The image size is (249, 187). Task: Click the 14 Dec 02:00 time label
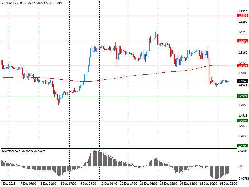(x=168, y=184)
